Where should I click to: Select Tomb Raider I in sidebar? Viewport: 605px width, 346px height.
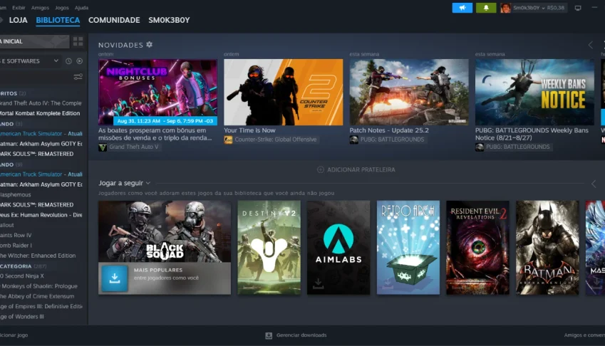point(16,246)
